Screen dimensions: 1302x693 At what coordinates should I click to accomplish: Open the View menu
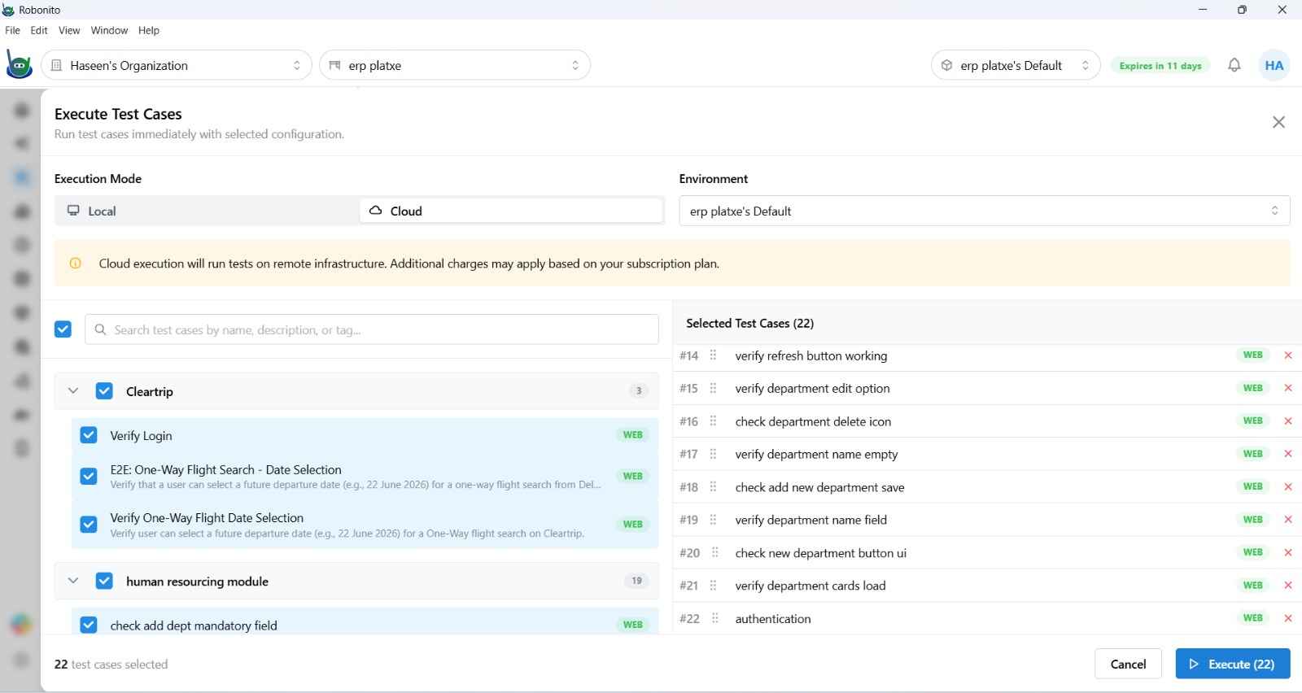[69, 30]
